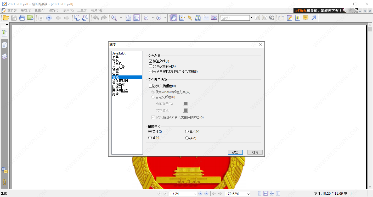Image resolution: width=373 pixels, height=197 pixels.
Task: Open the 170.62% zoom level dropdown
Action: pyautogui.click(x=248, y=194)
